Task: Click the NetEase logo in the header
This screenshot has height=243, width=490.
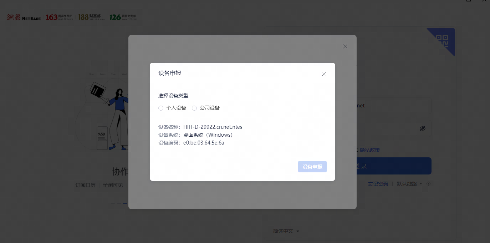Action: pyautogui.click(x=24, y=17)
